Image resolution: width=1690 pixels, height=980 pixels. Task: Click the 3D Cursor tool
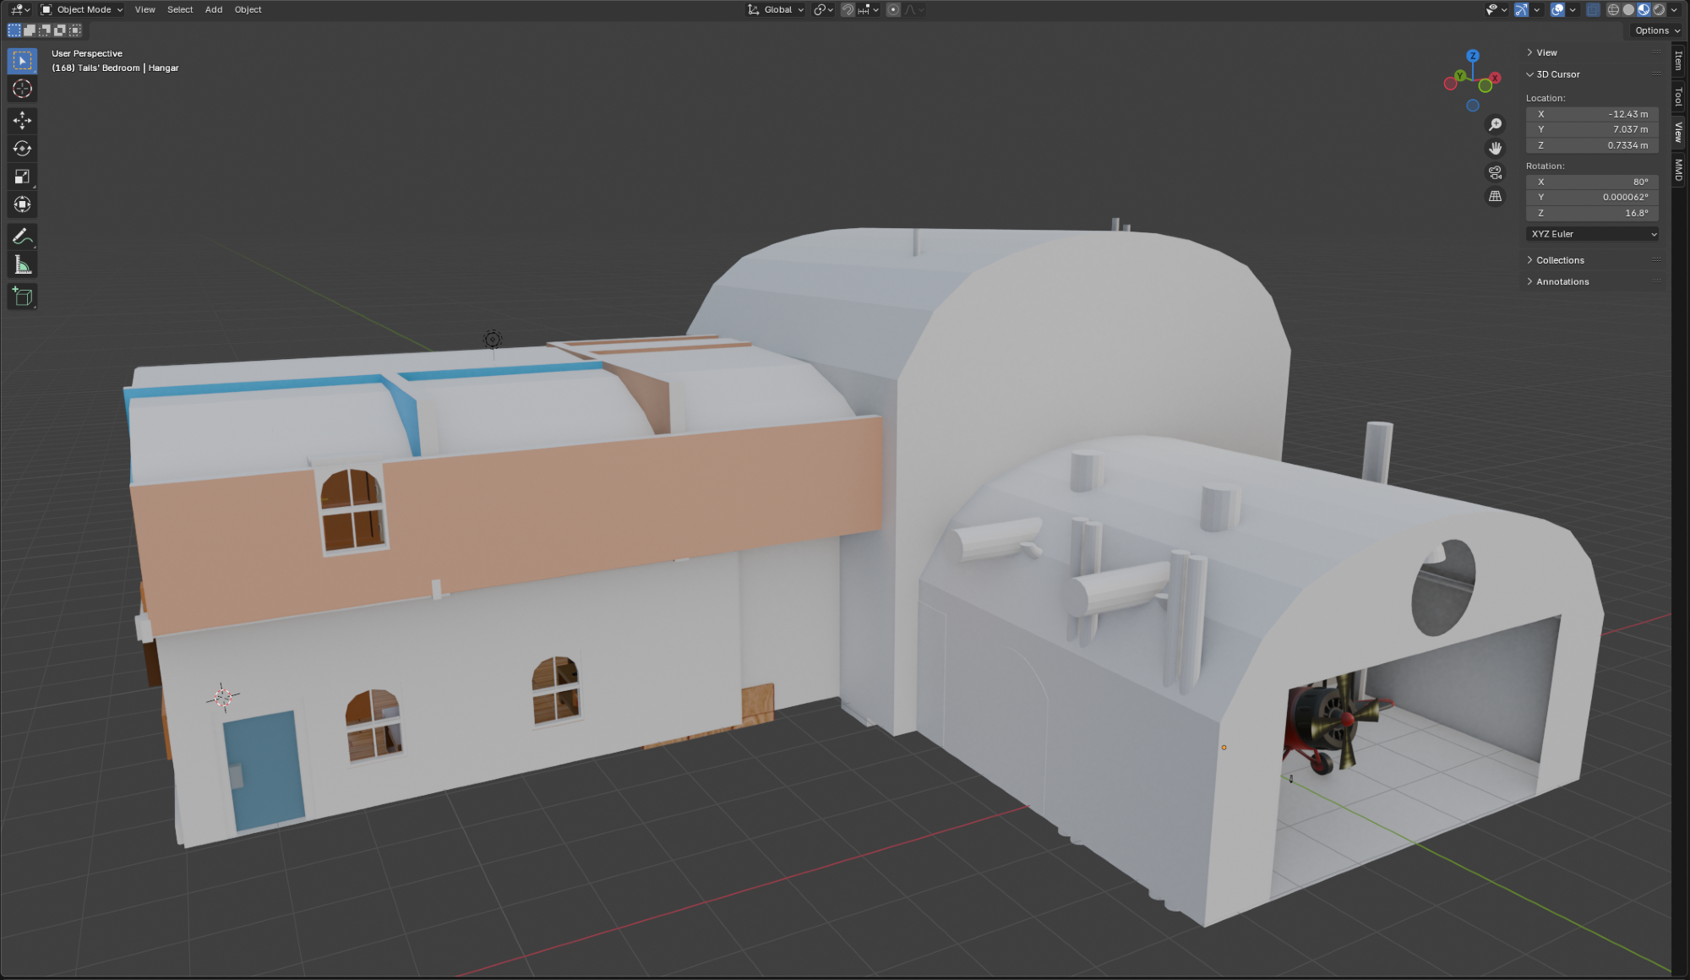(x=22, y=89)
